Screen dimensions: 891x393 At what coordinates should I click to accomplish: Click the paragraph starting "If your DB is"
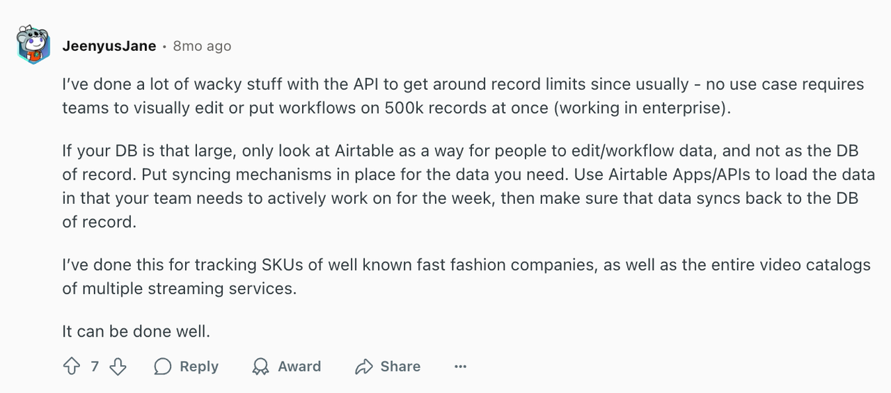click(x=468, y=186)
